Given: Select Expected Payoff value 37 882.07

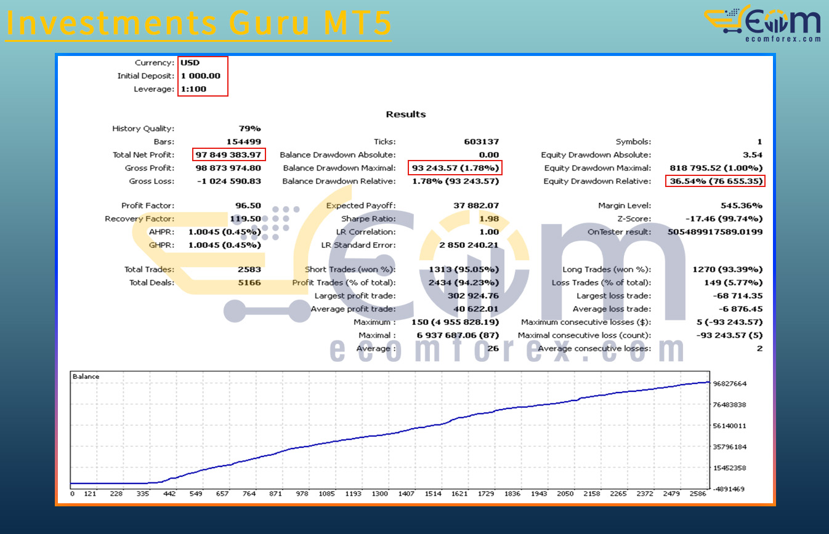Looking at the screenshot, I should 475,206.
